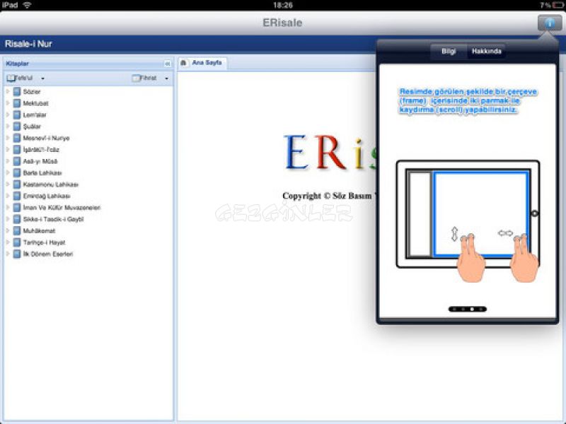Switch to the Bilgi tab in popover
Screen dimensions: 566x424
click(449, 51)
